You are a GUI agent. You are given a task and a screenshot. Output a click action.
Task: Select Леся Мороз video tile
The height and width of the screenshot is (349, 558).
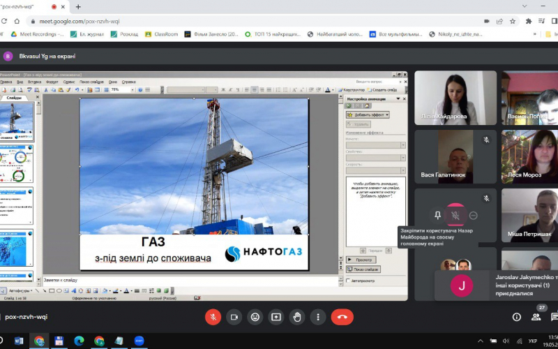(529, 156)
